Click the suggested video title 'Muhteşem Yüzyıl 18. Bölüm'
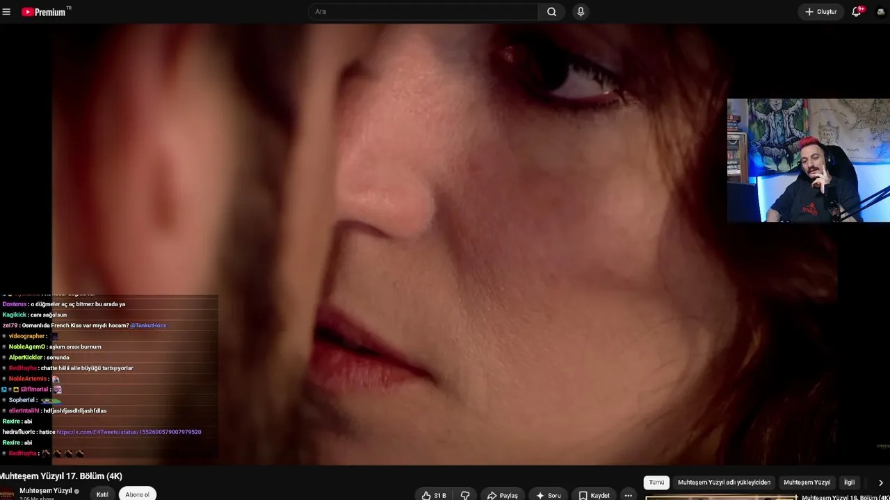 (x=845, y=497)
